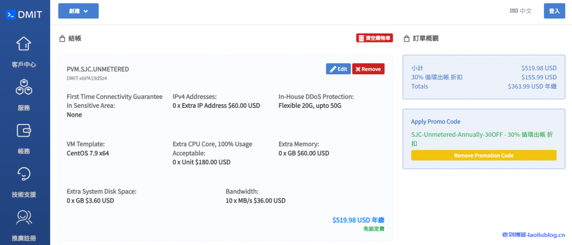
Task: Click the 登入 login button
Action: click(x=554, y=11)
